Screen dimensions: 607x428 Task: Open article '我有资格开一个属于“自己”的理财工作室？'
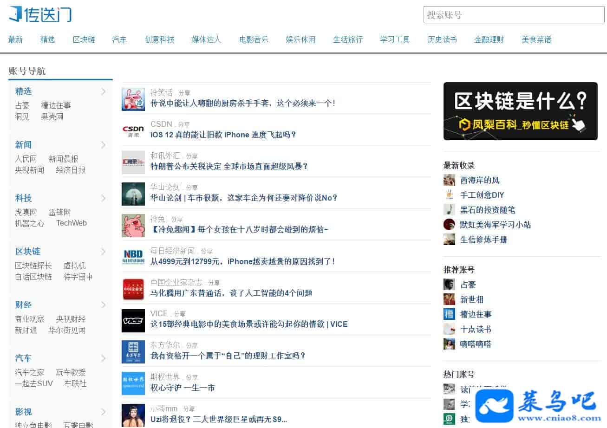point(228,356)
